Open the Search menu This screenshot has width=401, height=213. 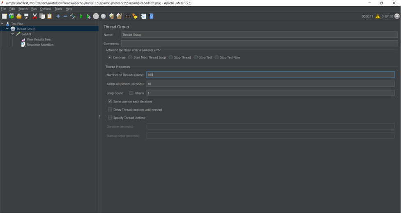point(23,9)
